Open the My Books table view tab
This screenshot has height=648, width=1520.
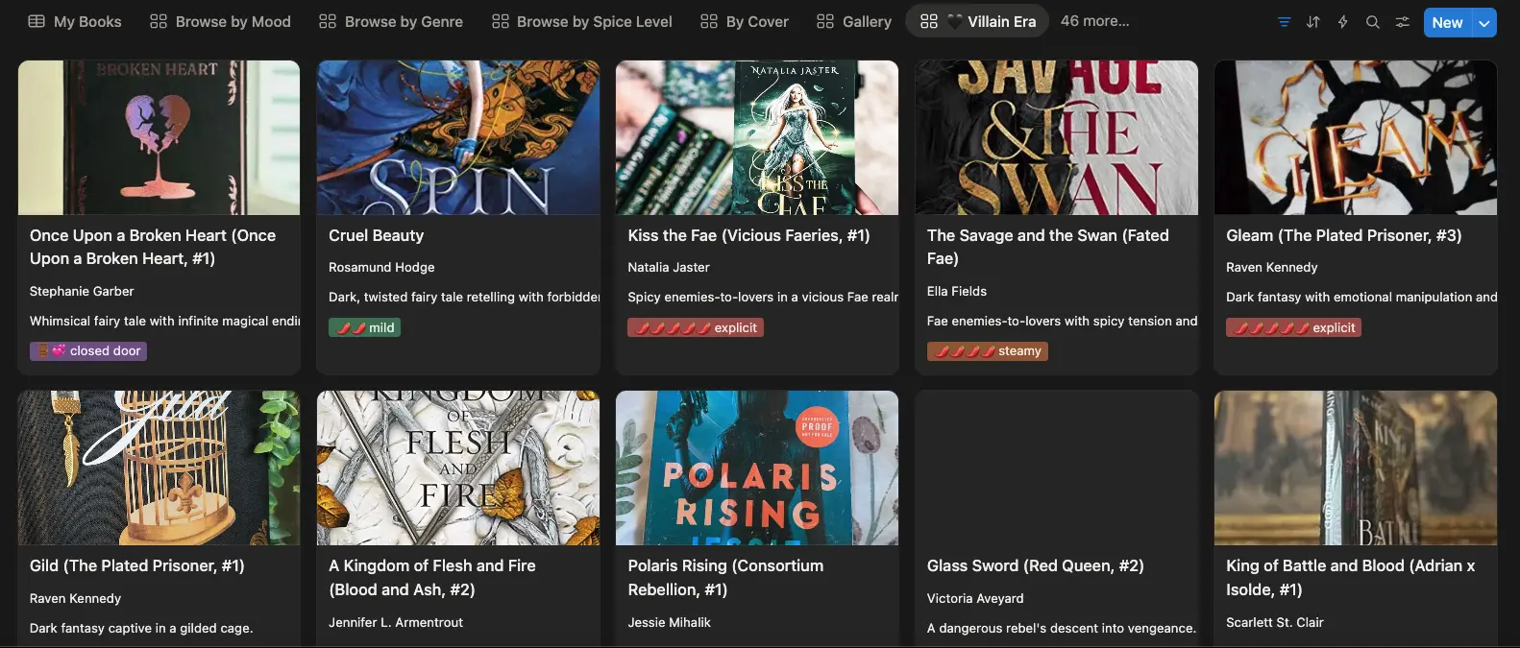(75, 21)
